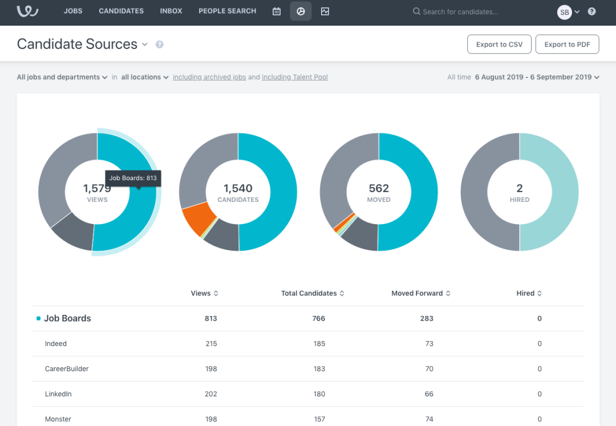Image resolution: width=616 pixels, height=426 pixels.
Task: Sort table by Total Candidates column
Action: (x=313, y=293)
